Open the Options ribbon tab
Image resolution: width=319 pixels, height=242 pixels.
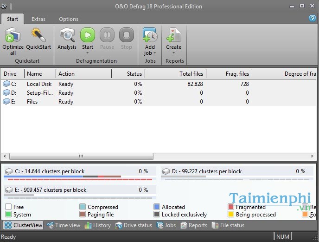pyautogui.click(x=69, y=19)
